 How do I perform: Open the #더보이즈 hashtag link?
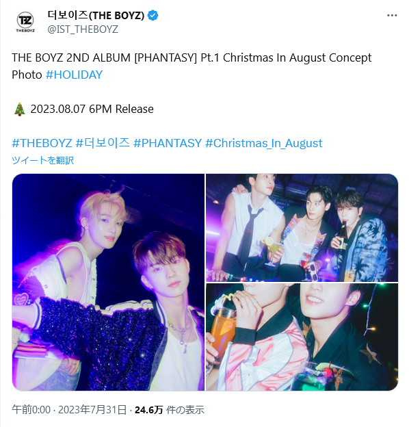click(103, 143)
